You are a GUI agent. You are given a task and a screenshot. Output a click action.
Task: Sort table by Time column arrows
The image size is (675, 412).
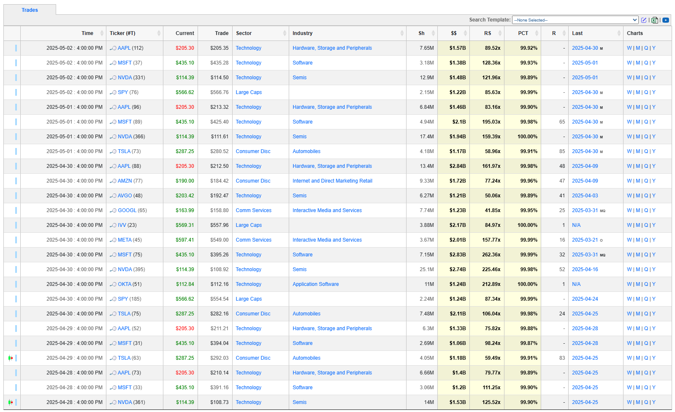(x=102, y=33)
